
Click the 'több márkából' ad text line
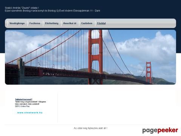tap(27, 104)
